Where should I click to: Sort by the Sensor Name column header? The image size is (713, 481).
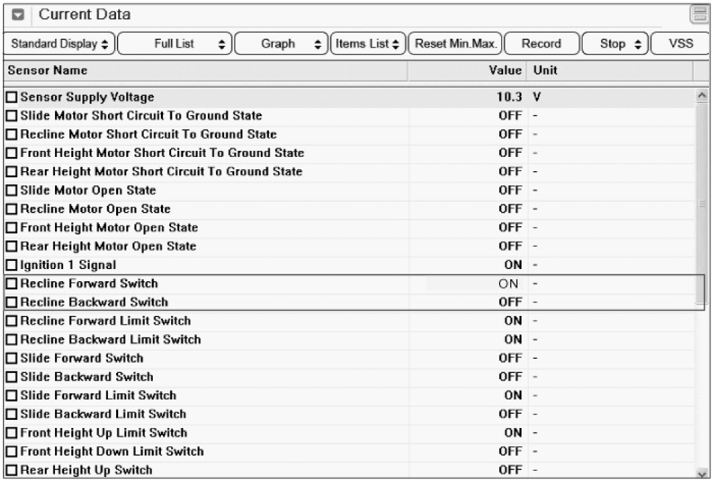click(204, 71)
